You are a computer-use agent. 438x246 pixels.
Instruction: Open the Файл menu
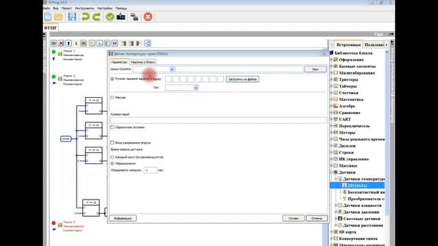coord(47,8)
